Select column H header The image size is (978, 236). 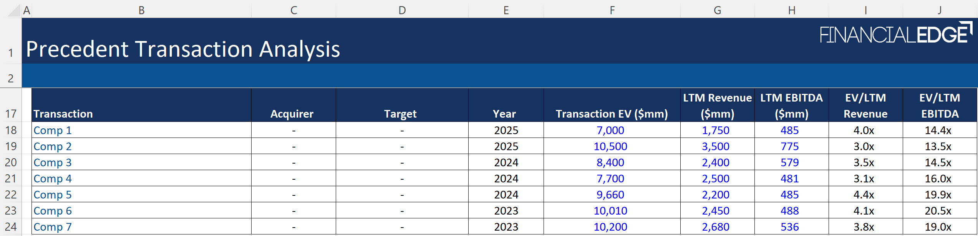click(x=792, y=10)
